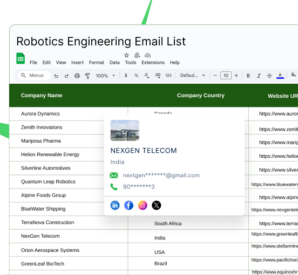Open the 123 number format menu
Screen dimensions: 298x275
click(x=168, y=76)
